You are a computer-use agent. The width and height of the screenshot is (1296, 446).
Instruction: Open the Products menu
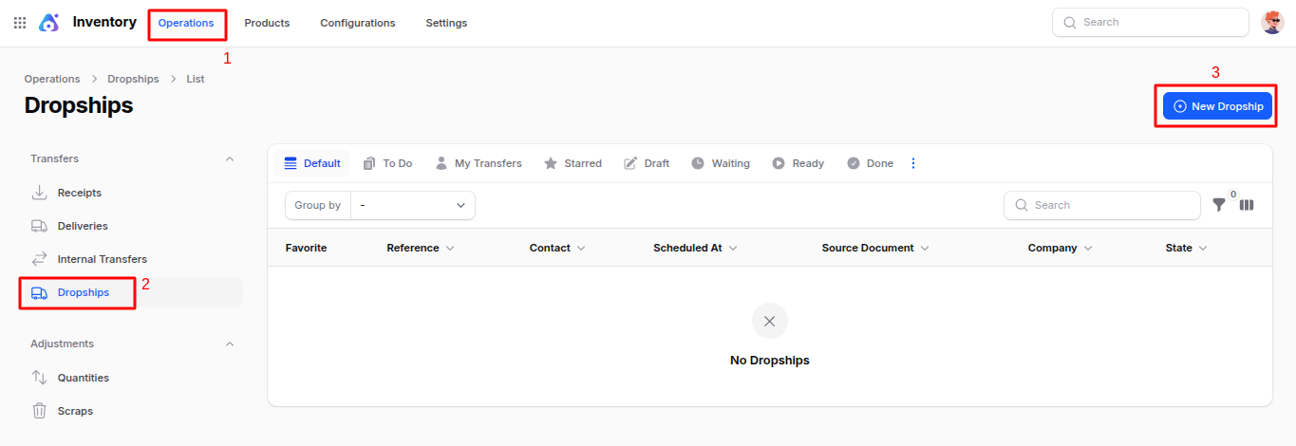tap(267, 23)
